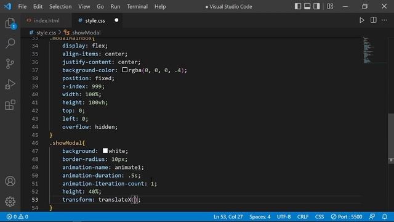Open the Help menu
Image resolution: width=394 pixels, height=222 pixels.
[x=160, y=7]
